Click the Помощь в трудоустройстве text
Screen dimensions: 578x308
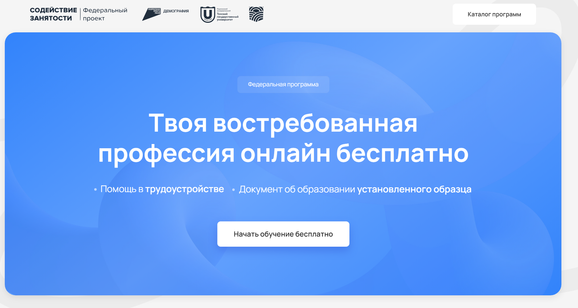(162, 189)
